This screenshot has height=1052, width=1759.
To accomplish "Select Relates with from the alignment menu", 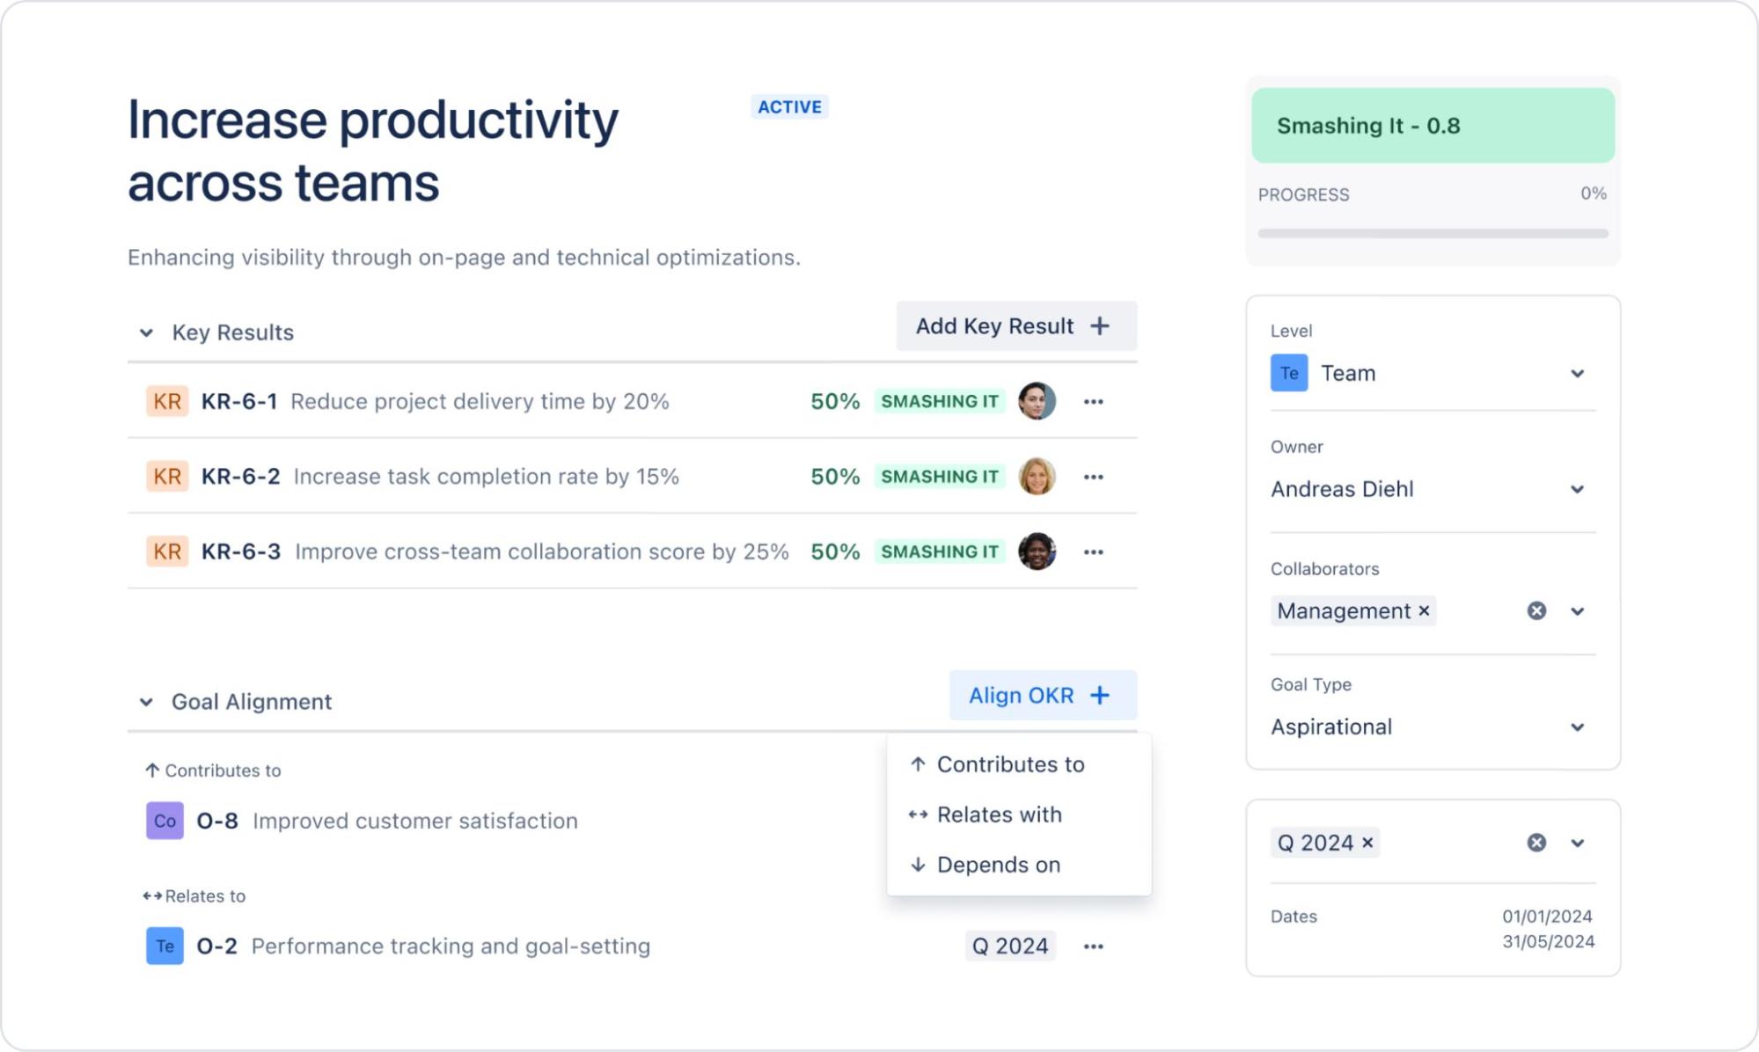I will 999,815.
